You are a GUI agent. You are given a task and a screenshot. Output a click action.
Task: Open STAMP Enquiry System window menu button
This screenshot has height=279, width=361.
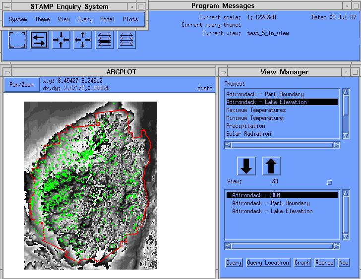[x=7, y=7]
